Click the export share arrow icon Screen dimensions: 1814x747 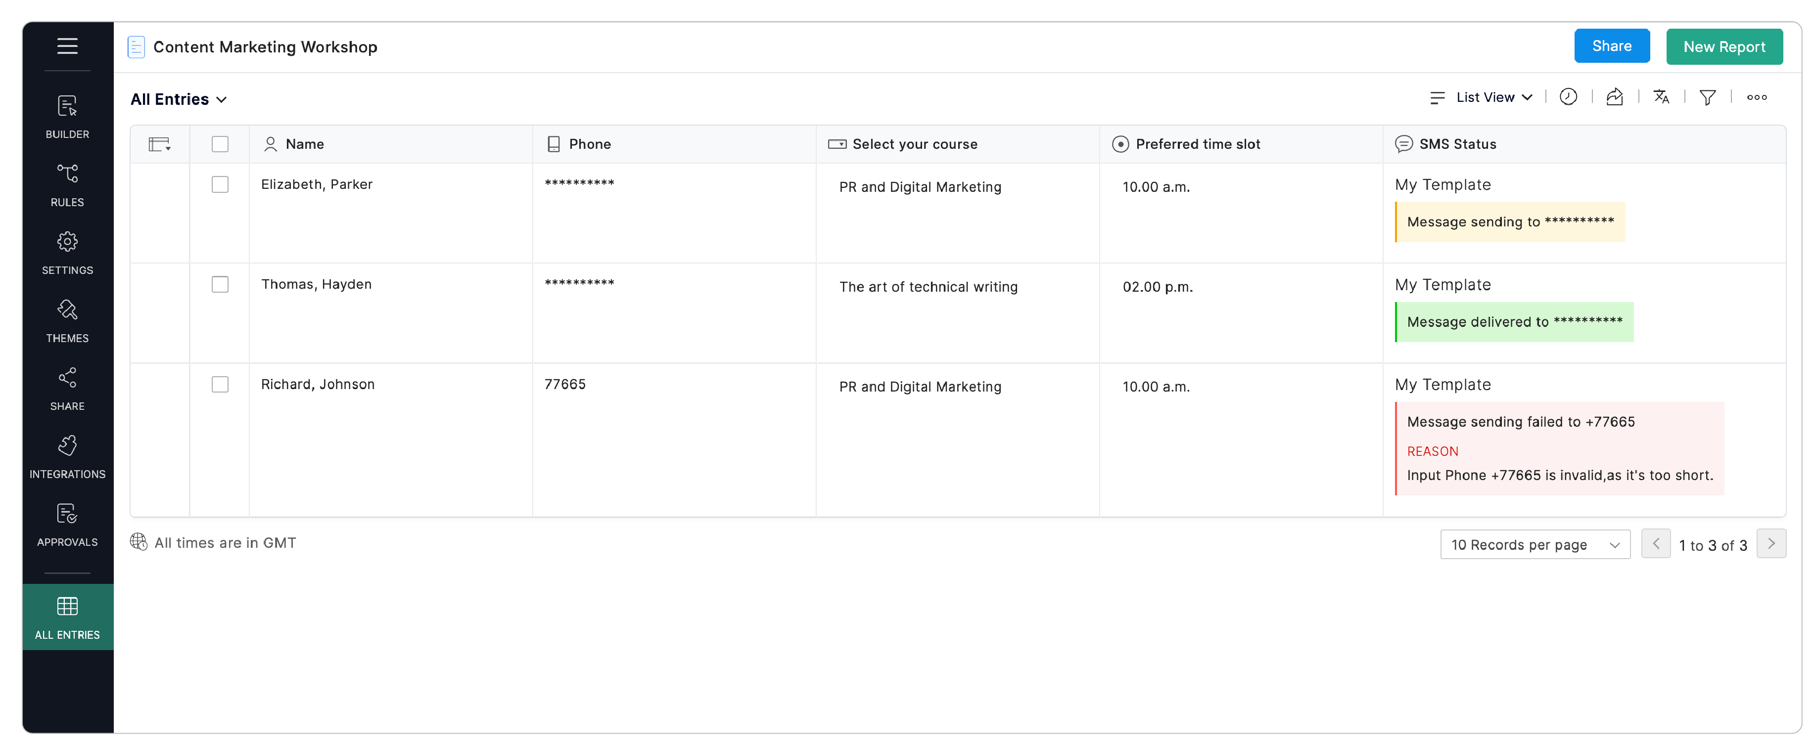(1614, 97)
